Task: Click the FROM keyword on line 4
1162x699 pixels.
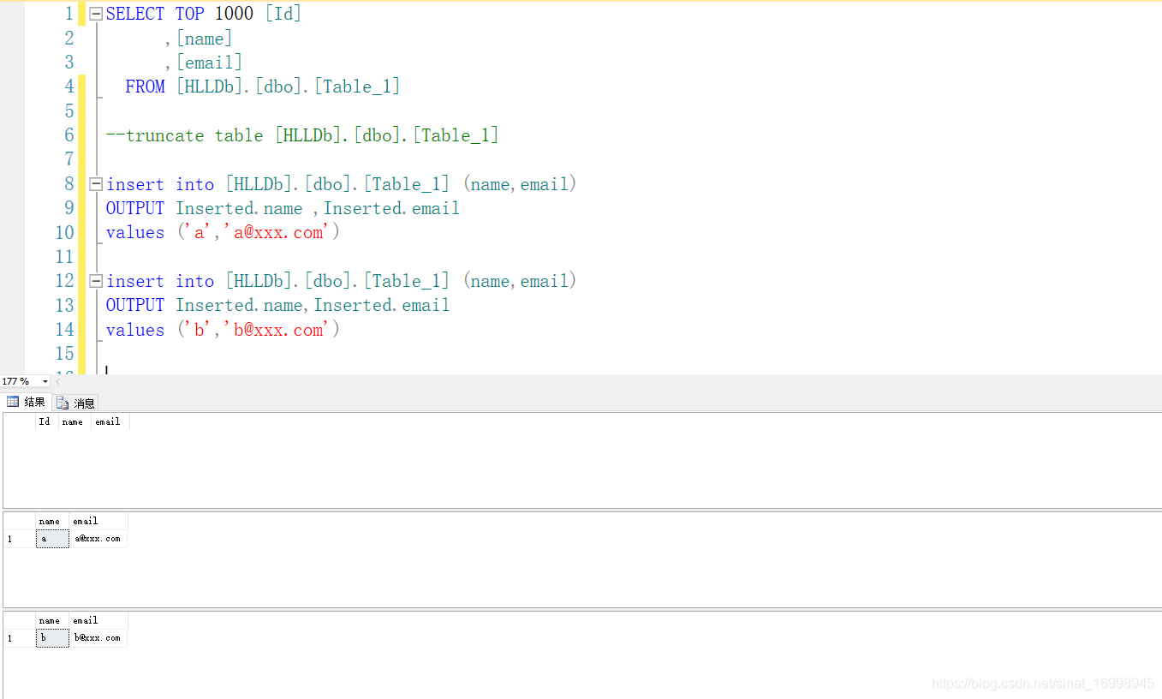Action: click(145, 87)
